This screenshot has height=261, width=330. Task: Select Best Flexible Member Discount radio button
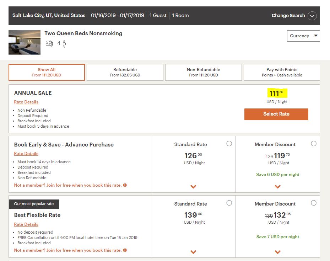point(313,203)
